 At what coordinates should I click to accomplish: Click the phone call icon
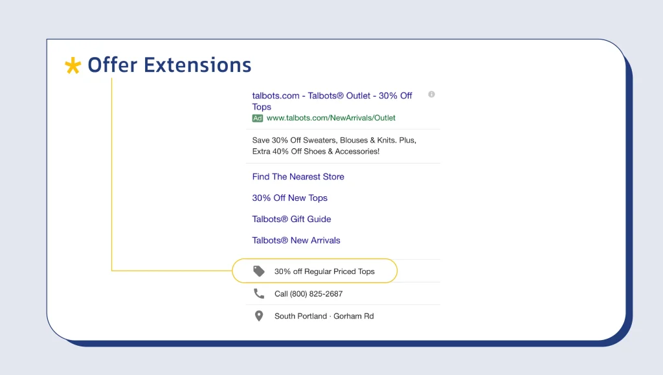coord(259,293)
